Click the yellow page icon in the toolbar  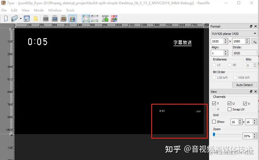pos(36,19)
